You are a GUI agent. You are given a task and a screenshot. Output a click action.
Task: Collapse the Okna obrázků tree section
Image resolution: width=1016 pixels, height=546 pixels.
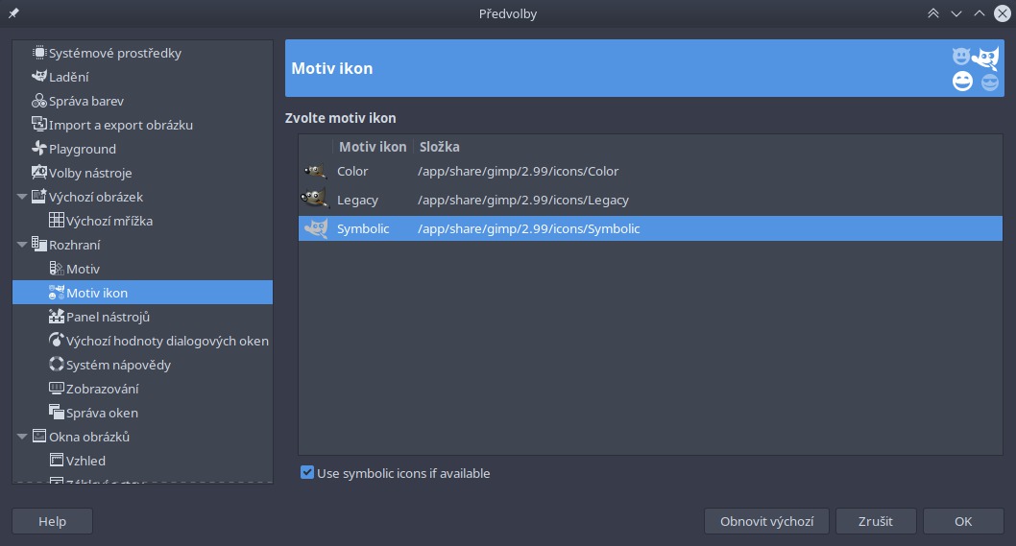tap(22, 436)
